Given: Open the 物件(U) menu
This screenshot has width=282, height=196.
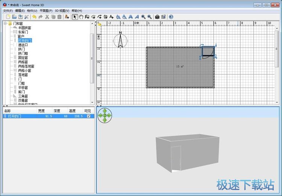Looking at the screenshot, I should (x=32, y=11).
